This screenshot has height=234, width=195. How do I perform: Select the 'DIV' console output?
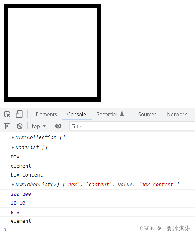(x=15, y=157)
